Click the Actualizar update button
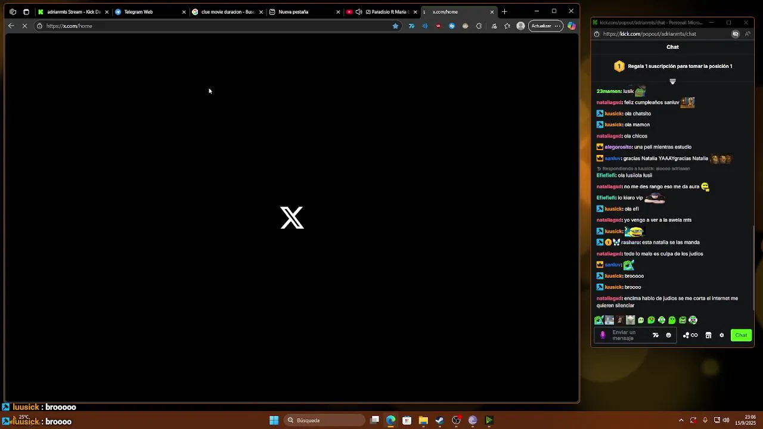 pyautogui.click(x=545, y=26)
